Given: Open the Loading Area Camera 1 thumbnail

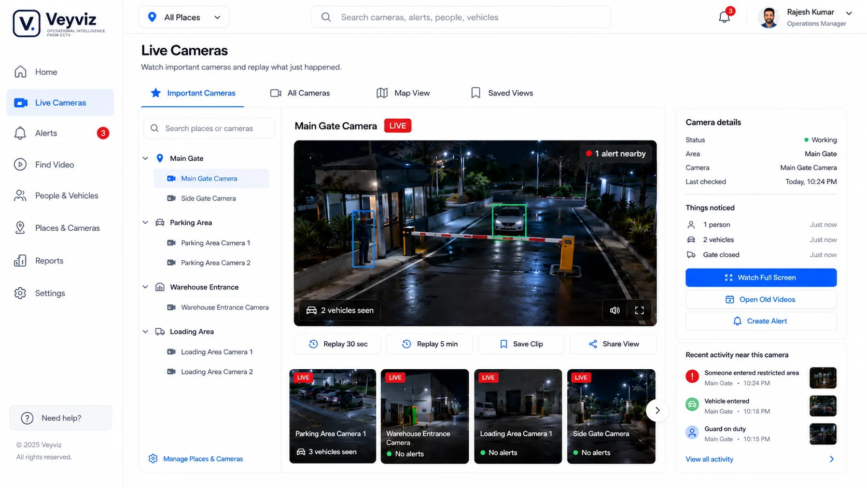Looking at the screenshot, I should click(518, 416).
